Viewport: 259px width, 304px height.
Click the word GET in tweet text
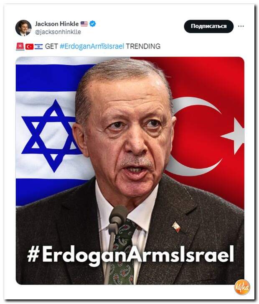[x=51, y=46]
